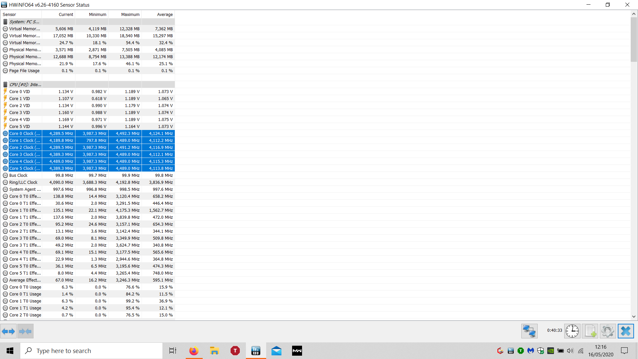Screen dimensions: 638x359
Task: Click the scrollbar up arrow
Action: (x=634, y=14)
